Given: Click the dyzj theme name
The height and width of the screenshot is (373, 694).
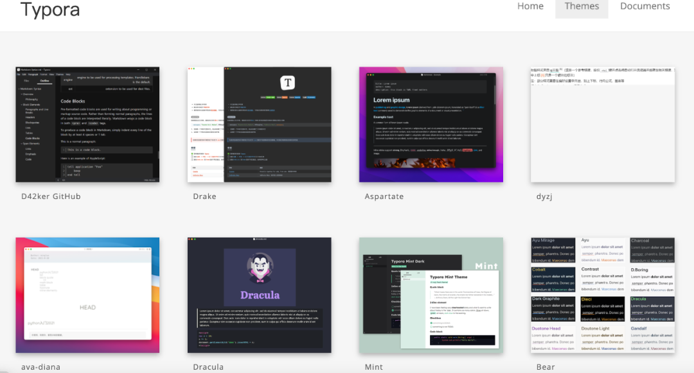Looking at the screenshot, I should coord(544,196).
